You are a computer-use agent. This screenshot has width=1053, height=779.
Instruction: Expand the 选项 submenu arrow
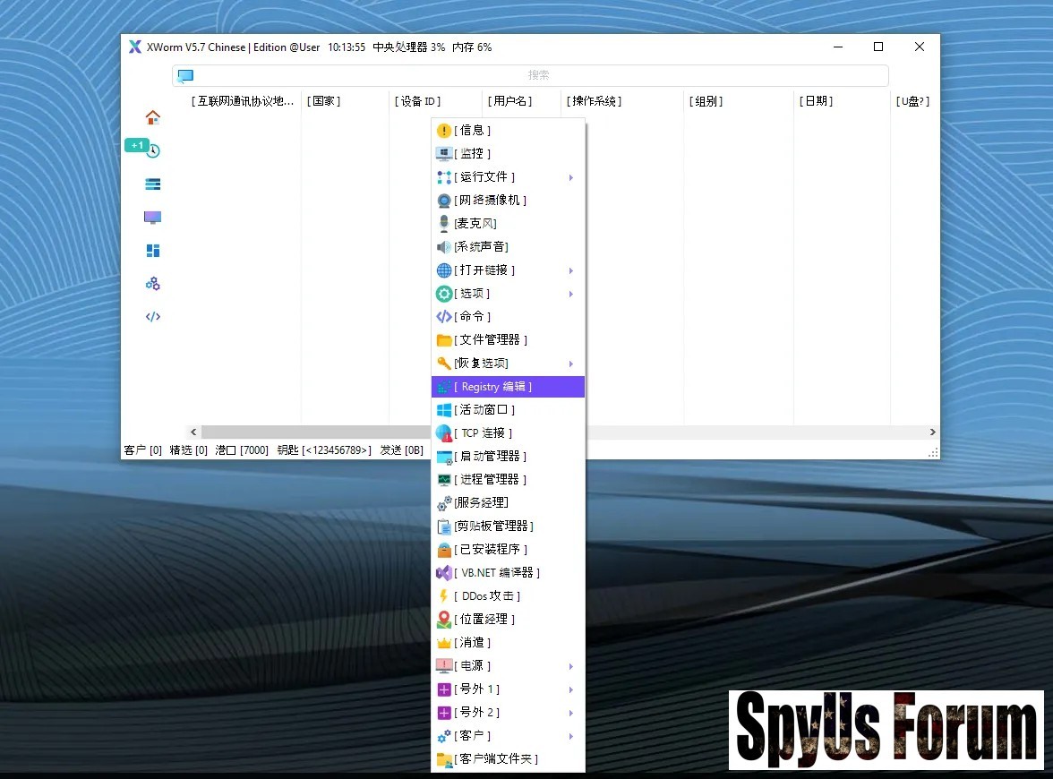(x=570, y=294)
